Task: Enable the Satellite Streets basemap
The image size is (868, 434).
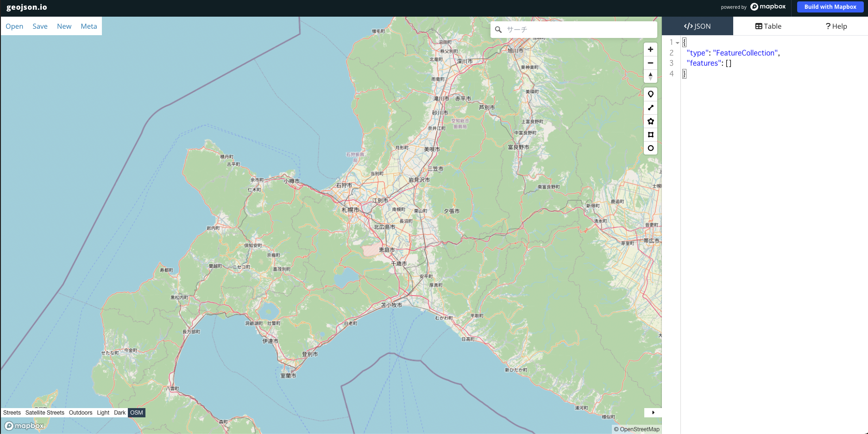Action: (44, 412)
